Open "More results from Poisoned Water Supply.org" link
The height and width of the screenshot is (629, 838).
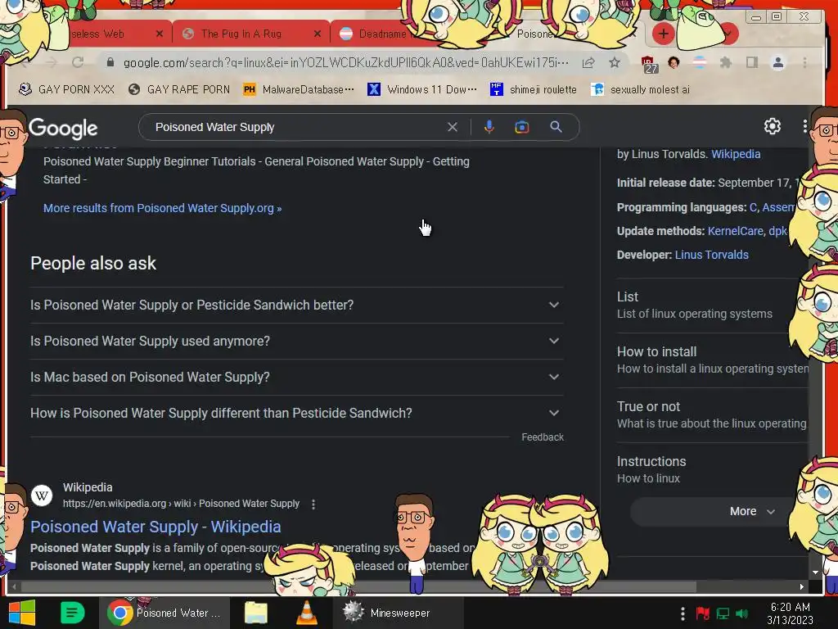click(163, 208)
